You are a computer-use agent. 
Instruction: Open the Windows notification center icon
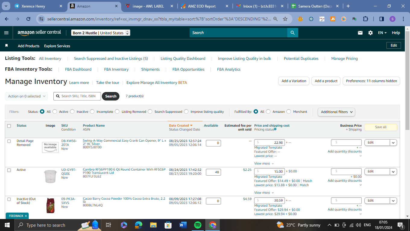pos(401,225)
